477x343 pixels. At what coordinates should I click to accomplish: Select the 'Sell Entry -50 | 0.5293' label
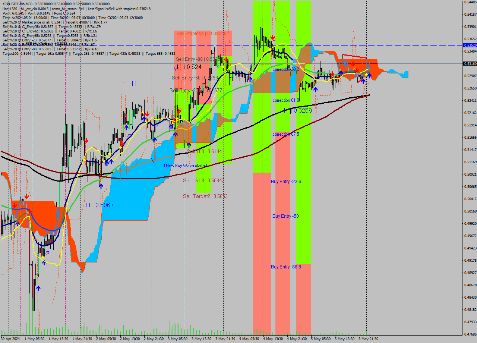click(195, 78)
